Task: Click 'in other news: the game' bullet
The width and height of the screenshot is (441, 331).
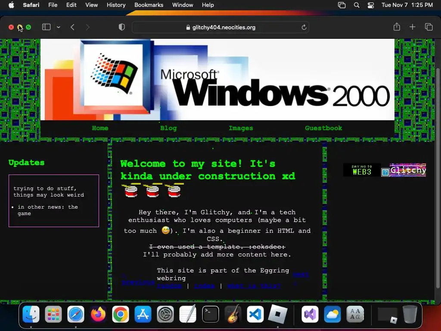Action: pyautogui.click(x=48, y=210)
